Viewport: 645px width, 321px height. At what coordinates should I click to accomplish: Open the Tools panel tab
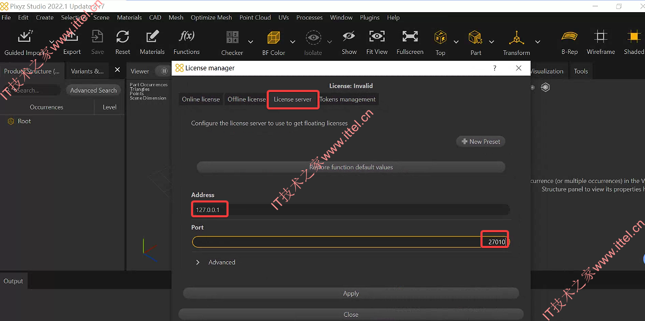coord(581,71)
